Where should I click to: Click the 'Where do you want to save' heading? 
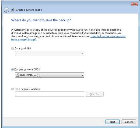[x=41, y=20]
